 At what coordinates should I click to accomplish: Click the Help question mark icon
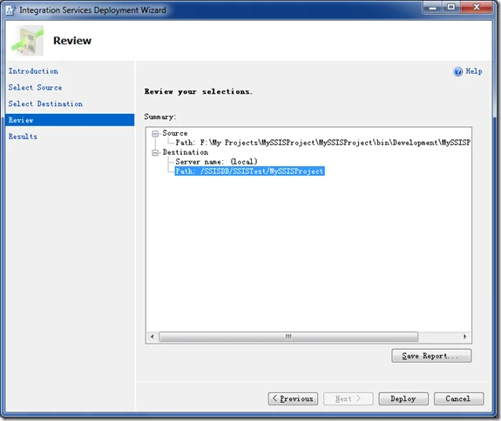click(457, 71)
